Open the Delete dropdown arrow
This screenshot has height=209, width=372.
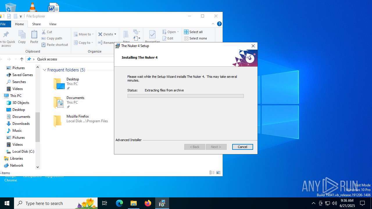[x=115, y=34]
